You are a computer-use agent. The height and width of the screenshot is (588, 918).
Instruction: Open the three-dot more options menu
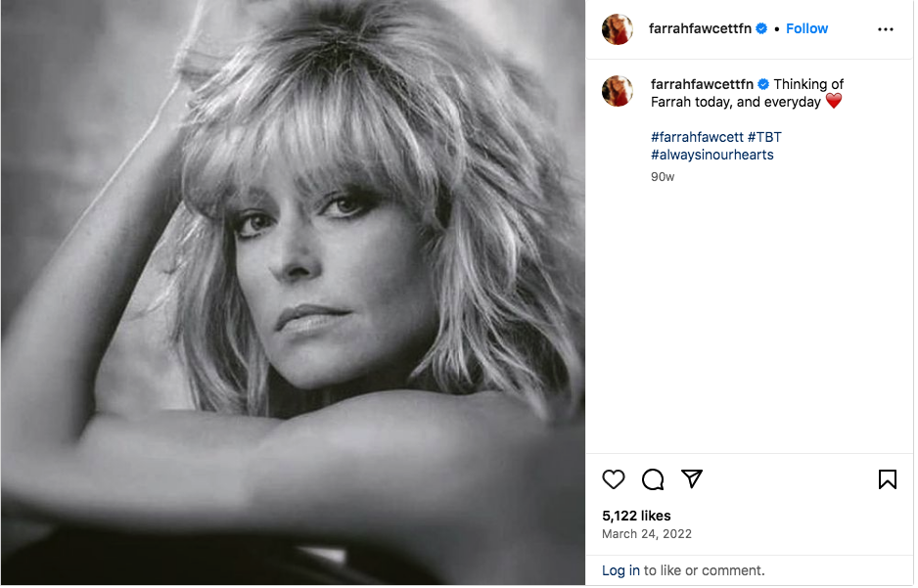point(886,29)
